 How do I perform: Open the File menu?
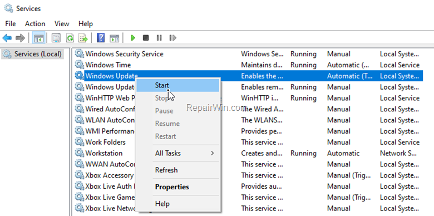click(11, 24)
